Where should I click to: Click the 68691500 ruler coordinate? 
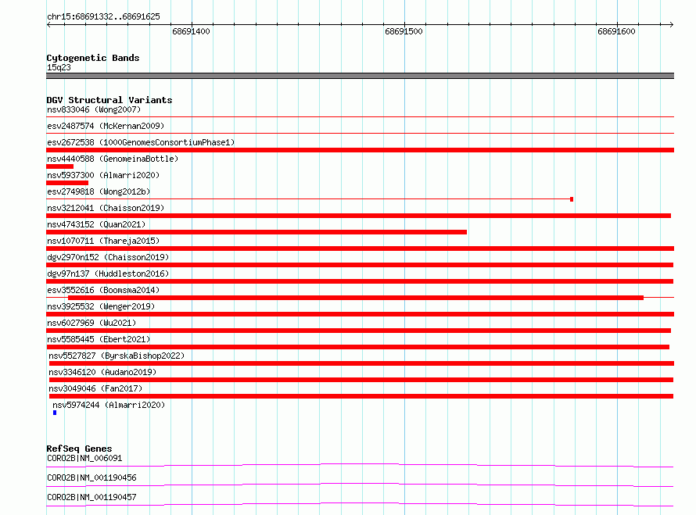click(404, 31)
